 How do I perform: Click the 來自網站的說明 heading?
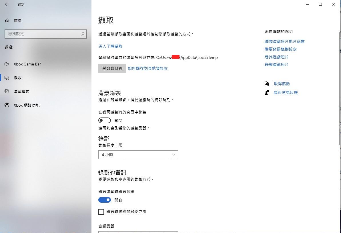tap(279, 31)
